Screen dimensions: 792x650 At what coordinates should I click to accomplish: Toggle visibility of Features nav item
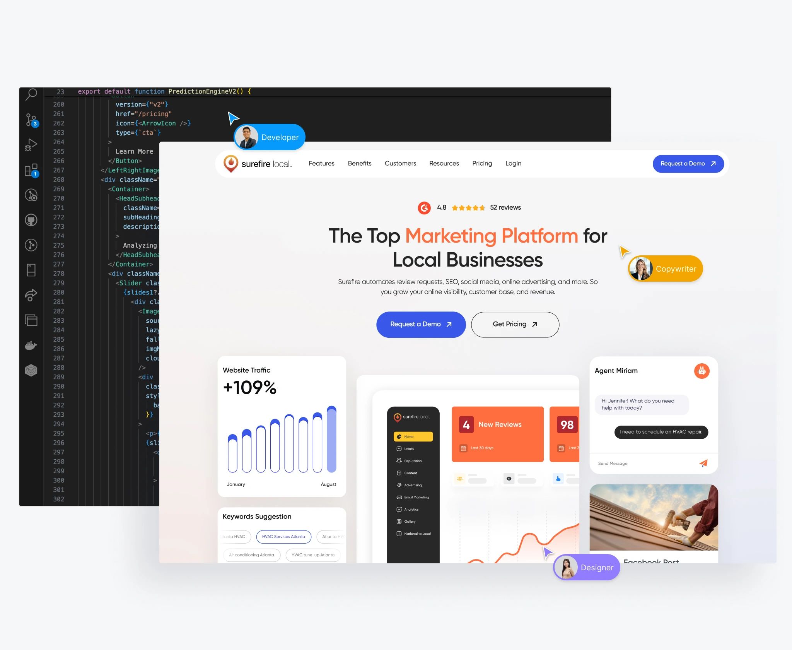321,163
